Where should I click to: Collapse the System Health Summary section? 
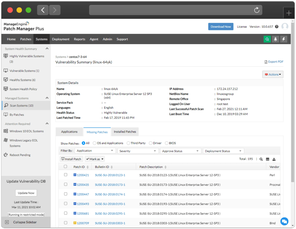(x=47, y=49)
